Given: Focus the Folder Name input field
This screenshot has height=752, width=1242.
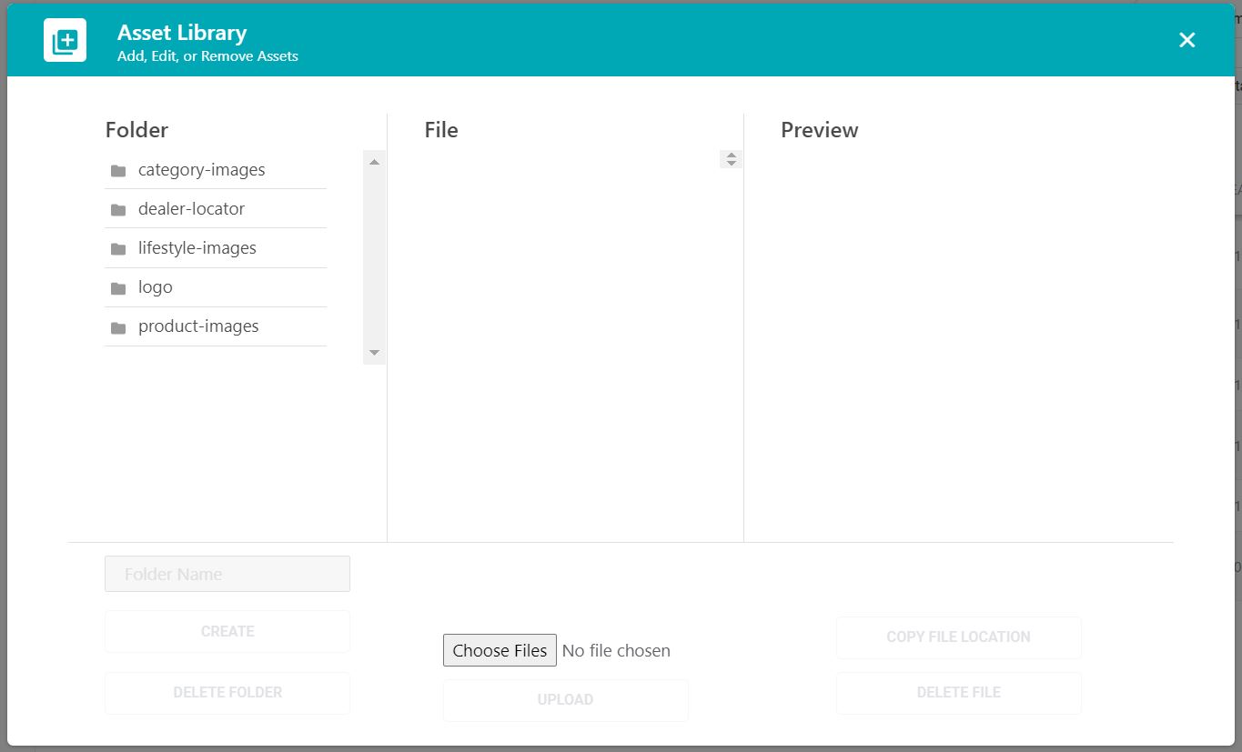Looking at the screenshot, I should tap(227, 574).
